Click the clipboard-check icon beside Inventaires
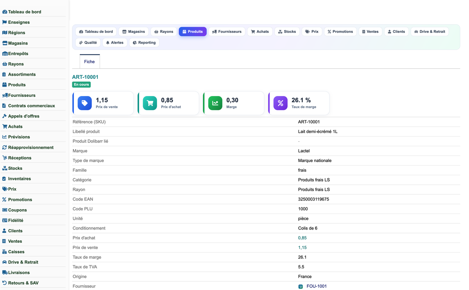Screen dimensions: 469x290 [x=4, y=179]
